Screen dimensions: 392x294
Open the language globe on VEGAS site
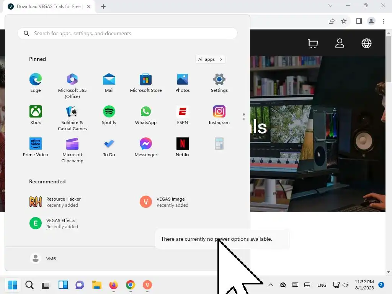(x=366, y=43)
